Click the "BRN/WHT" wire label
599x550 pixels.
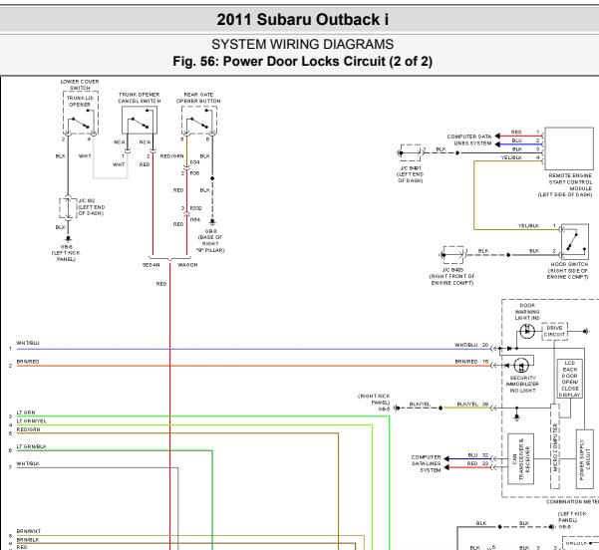(x=28, y=531)
